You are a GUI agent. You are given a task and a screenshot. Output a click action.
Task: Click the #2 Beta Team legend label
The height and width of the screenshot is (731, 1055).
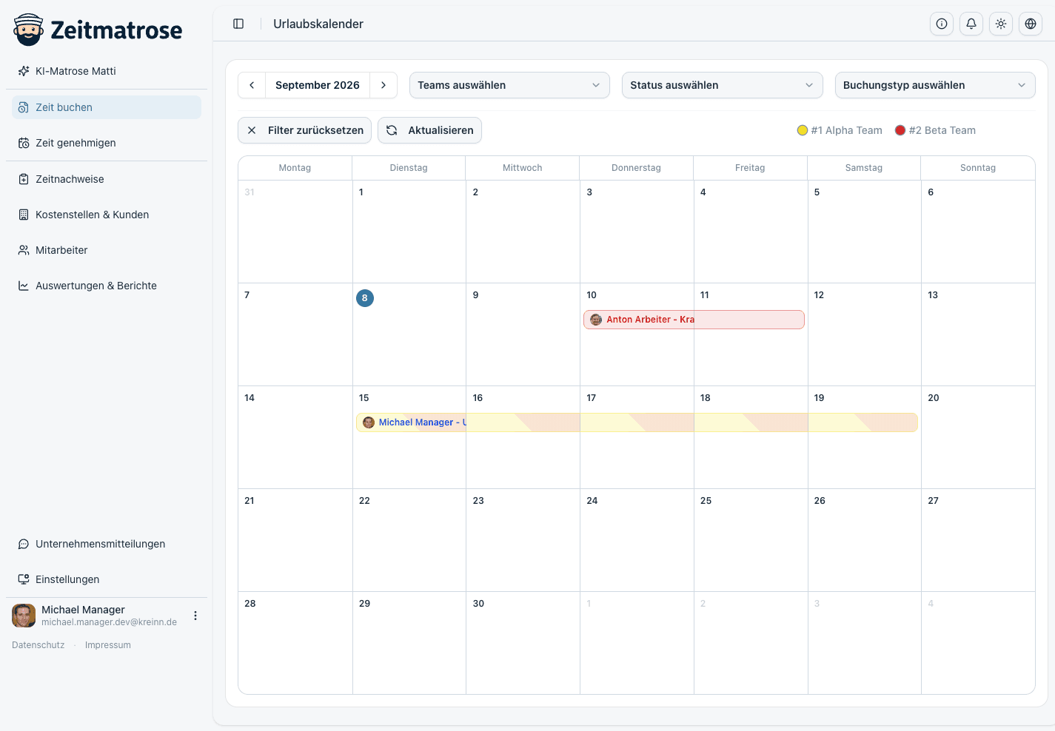point(942,130)
